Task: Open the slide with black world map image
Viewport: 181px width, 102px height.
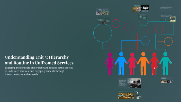Action: [x=145, y=8]
